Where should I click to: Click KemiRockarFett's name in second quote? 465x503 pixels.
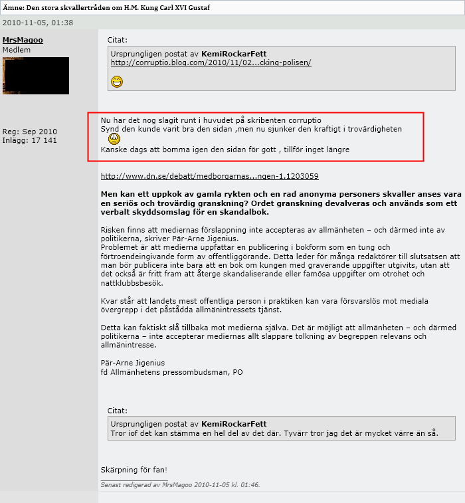coord(234,424)
